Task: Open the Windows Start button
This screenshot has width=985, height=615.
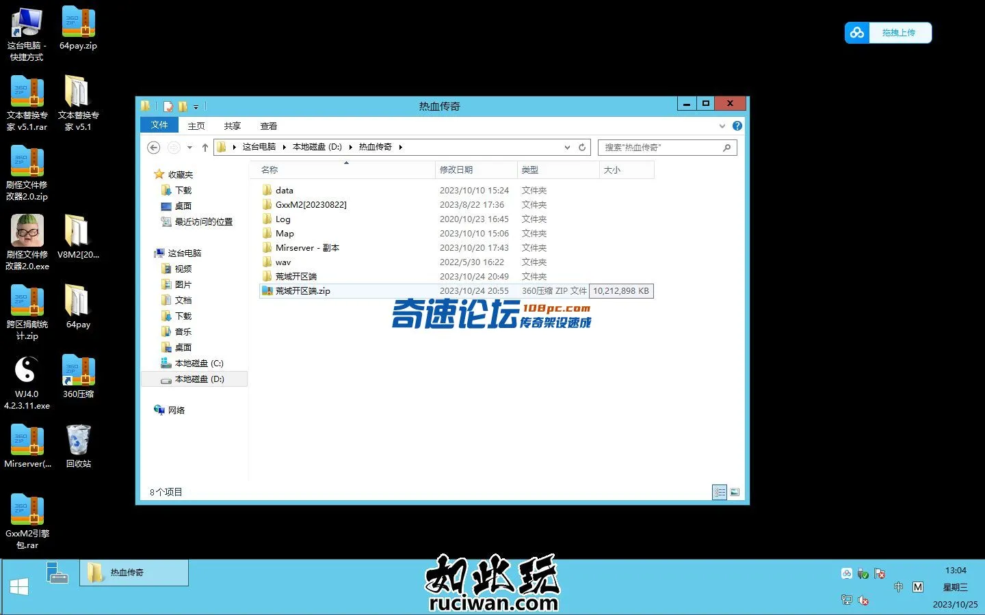Action: pos(19,587)
